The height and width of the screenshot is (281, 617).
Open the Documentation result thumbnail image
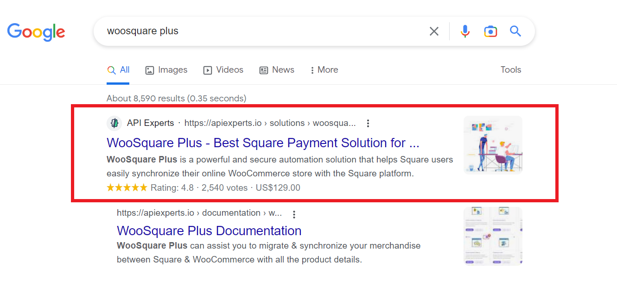pos(493,236)
